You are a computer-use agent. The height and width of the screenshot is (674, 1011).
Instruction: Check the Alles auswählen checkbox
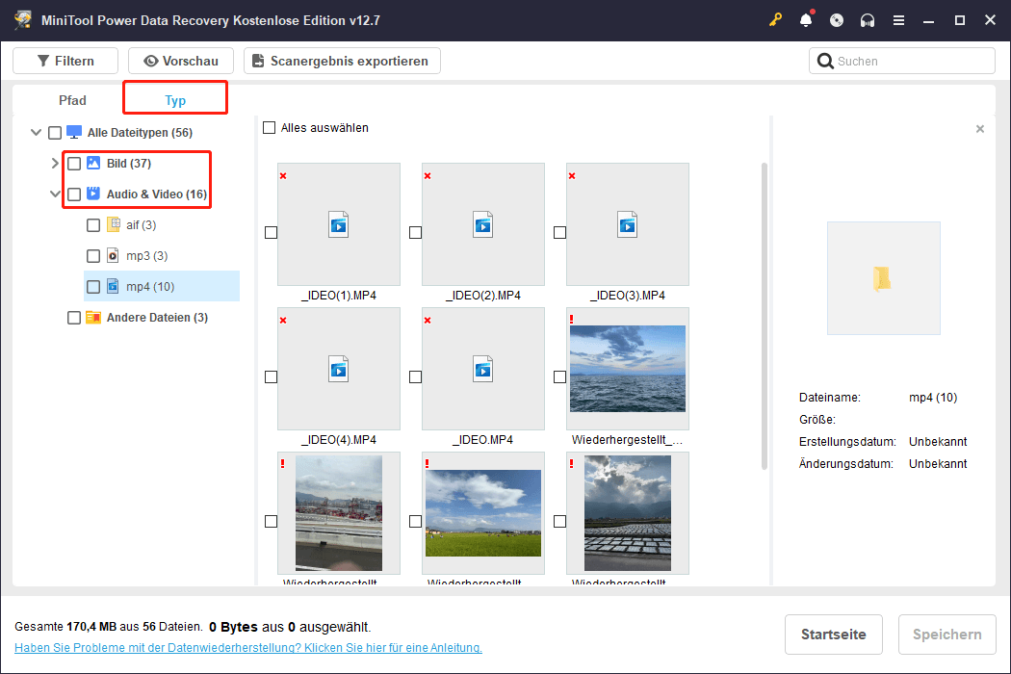pos(269,127)
